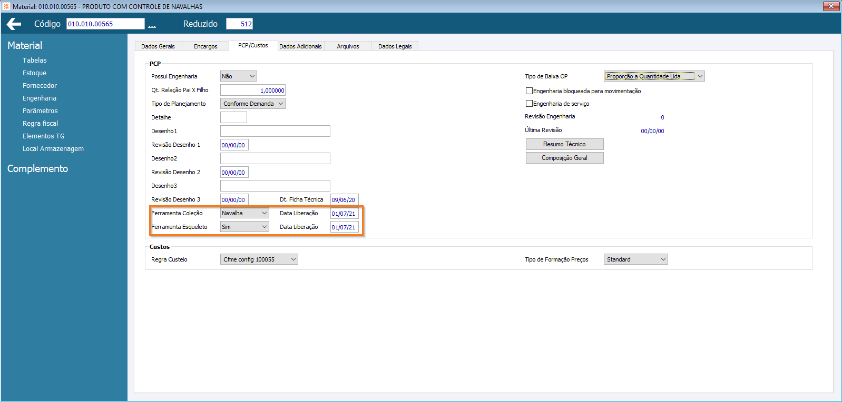Open code lookup ellipsis next to Código
Image resolution: width=842 pixels, height=402 pixels.
tap(152, 25)
